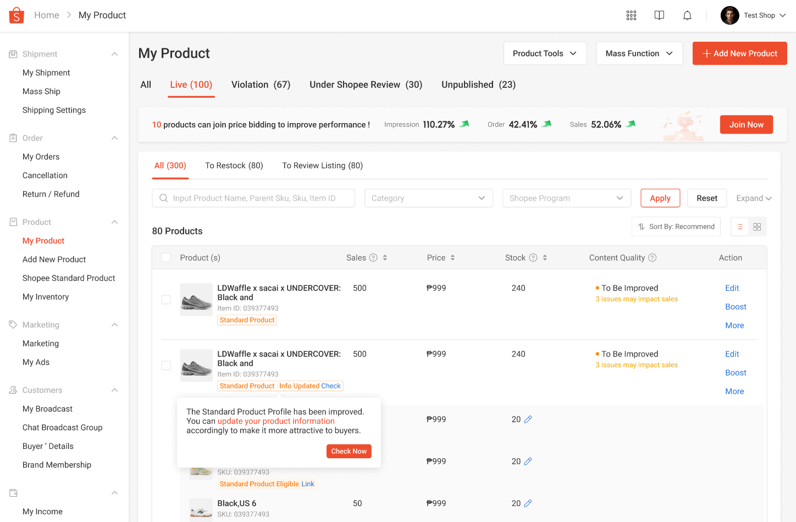Screen dimensions: 796x522
Task: Open the notifications bell
Action: tap(687, 15)
